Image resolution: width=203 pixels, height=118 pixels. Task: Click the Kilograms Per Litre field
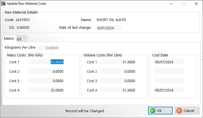[48, 48]
